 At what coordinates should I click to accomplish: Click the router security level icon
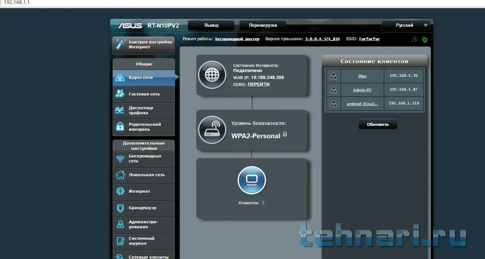(212, 130)
